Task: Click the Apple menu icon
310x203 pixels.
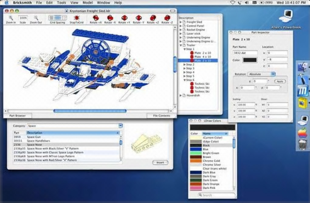Action: 7,2
